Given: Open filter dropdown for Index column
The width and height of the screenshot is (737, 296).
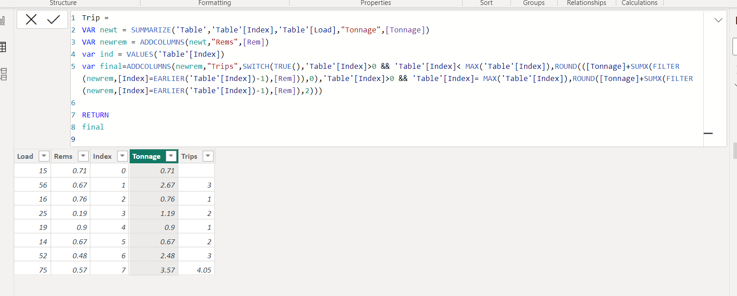Looking at the screenshot, I should [122, 156].
